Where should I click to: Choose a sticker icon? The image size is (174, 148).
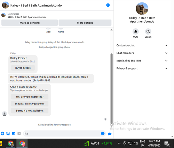click(x=14, y=133)
